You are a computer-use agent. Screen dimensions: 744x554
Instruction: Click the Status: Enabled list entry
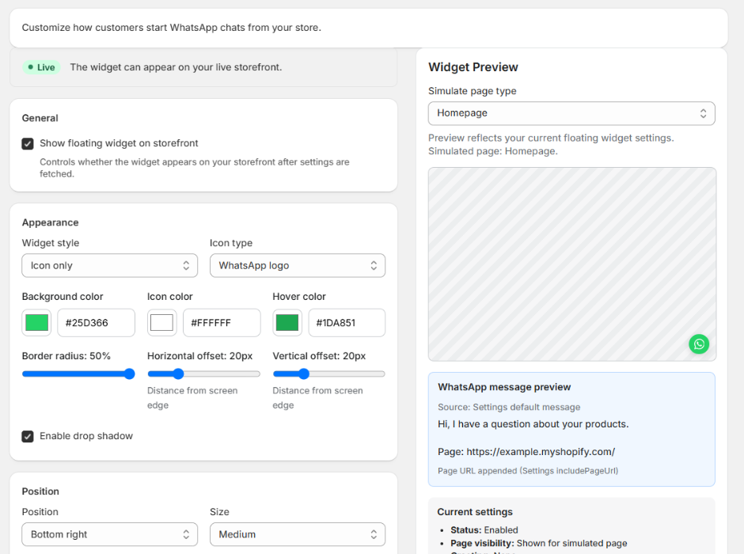(484, 530)
